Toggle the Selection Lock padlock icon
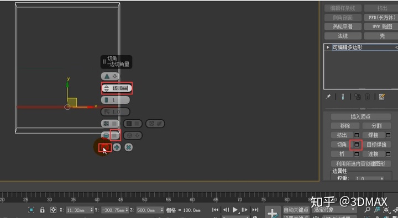This screenshot has height=218, width=398. click(43, 210)
